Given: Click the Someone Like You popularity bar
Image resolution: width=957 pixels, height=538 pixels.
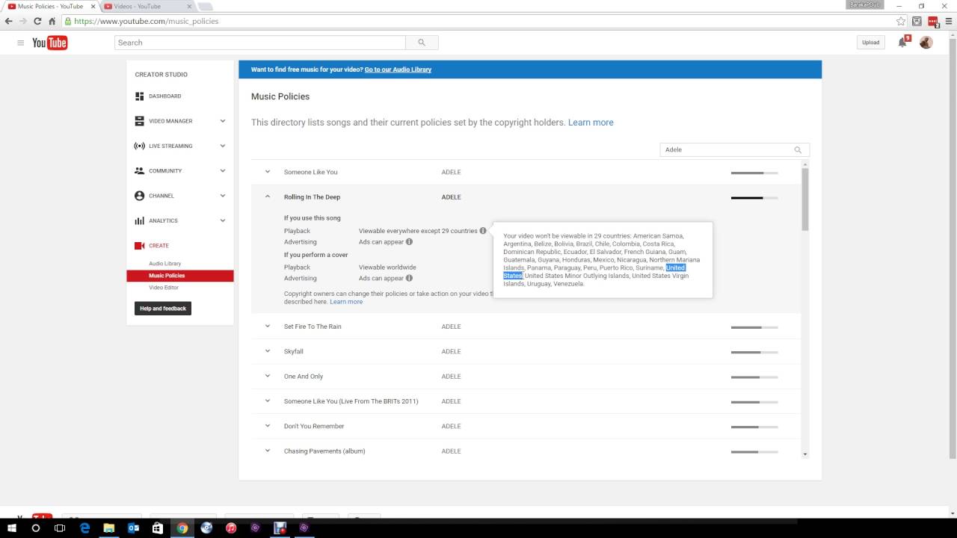Looking at the screenshot, I should click(754, 173).
